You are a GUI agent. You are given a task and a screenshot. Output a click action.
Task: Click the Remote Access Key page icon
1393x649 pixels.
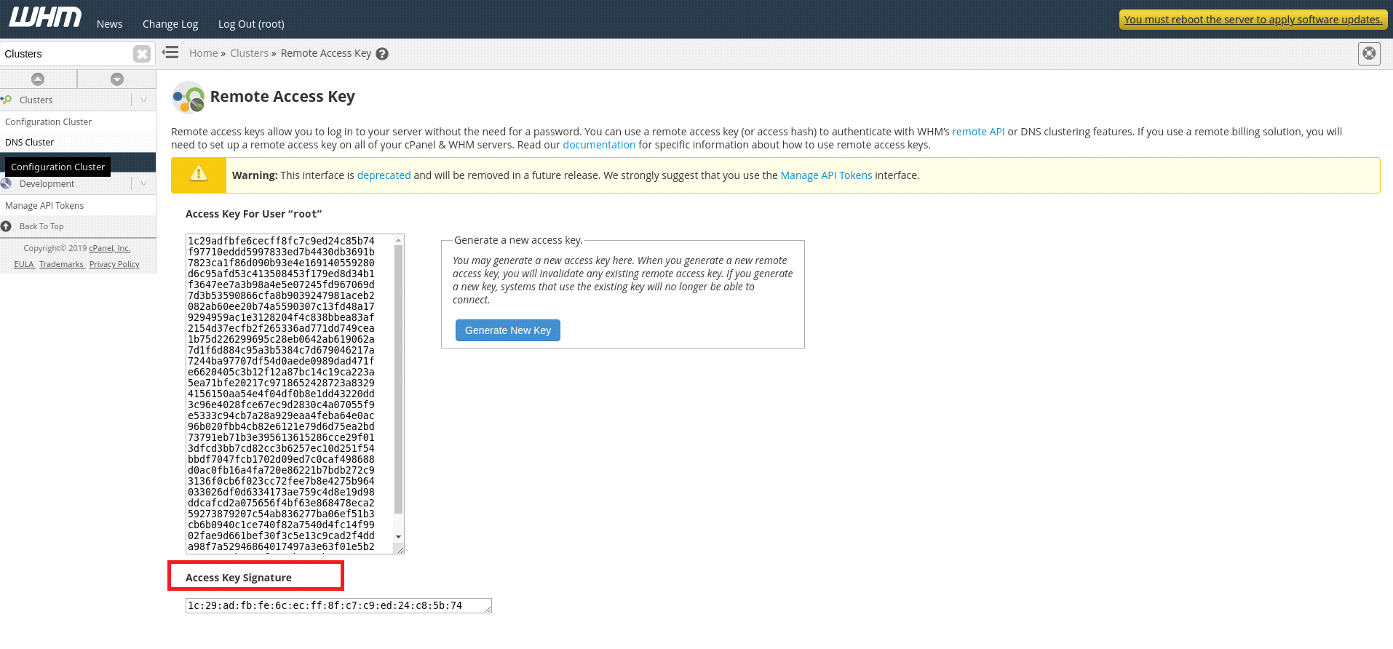click(188, 97)
